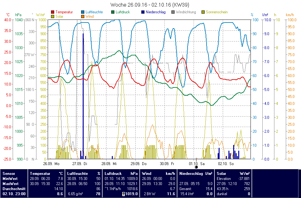Click the MinWert row label
Viewport: 301px width, 198px height.
tap(10, 179)
